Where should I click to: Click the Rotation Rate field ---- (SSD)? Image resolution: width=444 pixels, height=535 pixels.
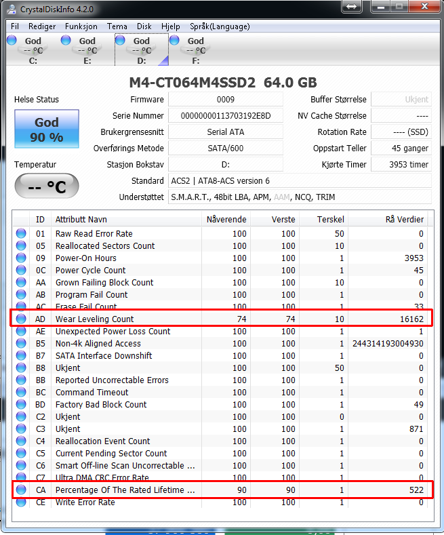pos(401,132)
